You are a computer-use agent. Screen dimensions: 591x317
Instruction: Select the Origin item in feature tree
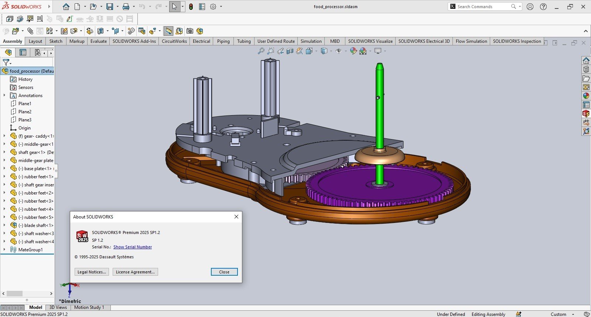click(x=24, y=128)
